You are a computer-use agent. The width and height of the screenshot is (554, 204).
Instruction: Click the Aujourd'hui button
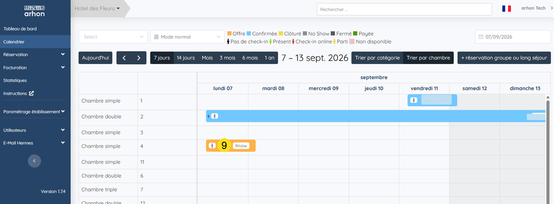(x=95, y=58)
